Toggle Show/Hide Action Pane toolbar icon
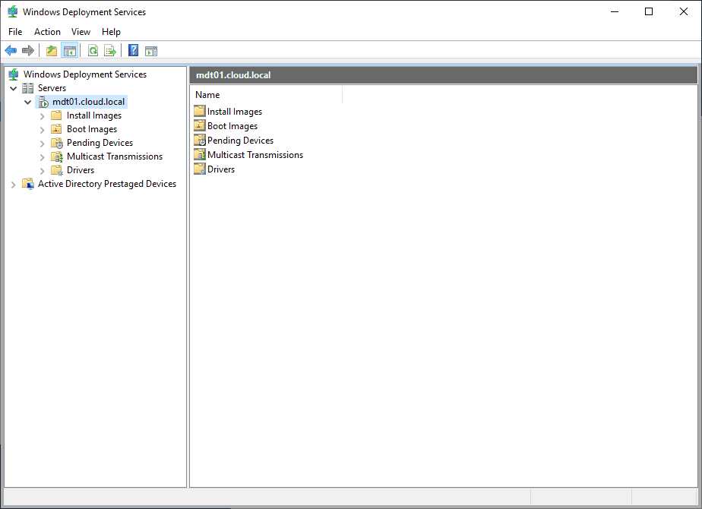 [x=151, y=51]
